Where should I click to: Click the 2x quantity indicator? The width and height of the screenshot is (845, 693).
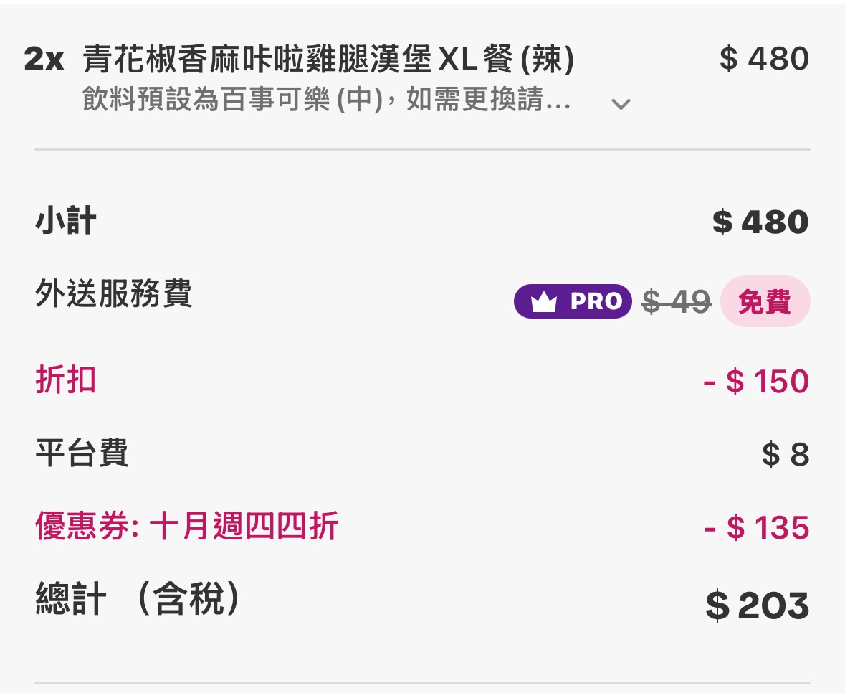click(44, 60)
